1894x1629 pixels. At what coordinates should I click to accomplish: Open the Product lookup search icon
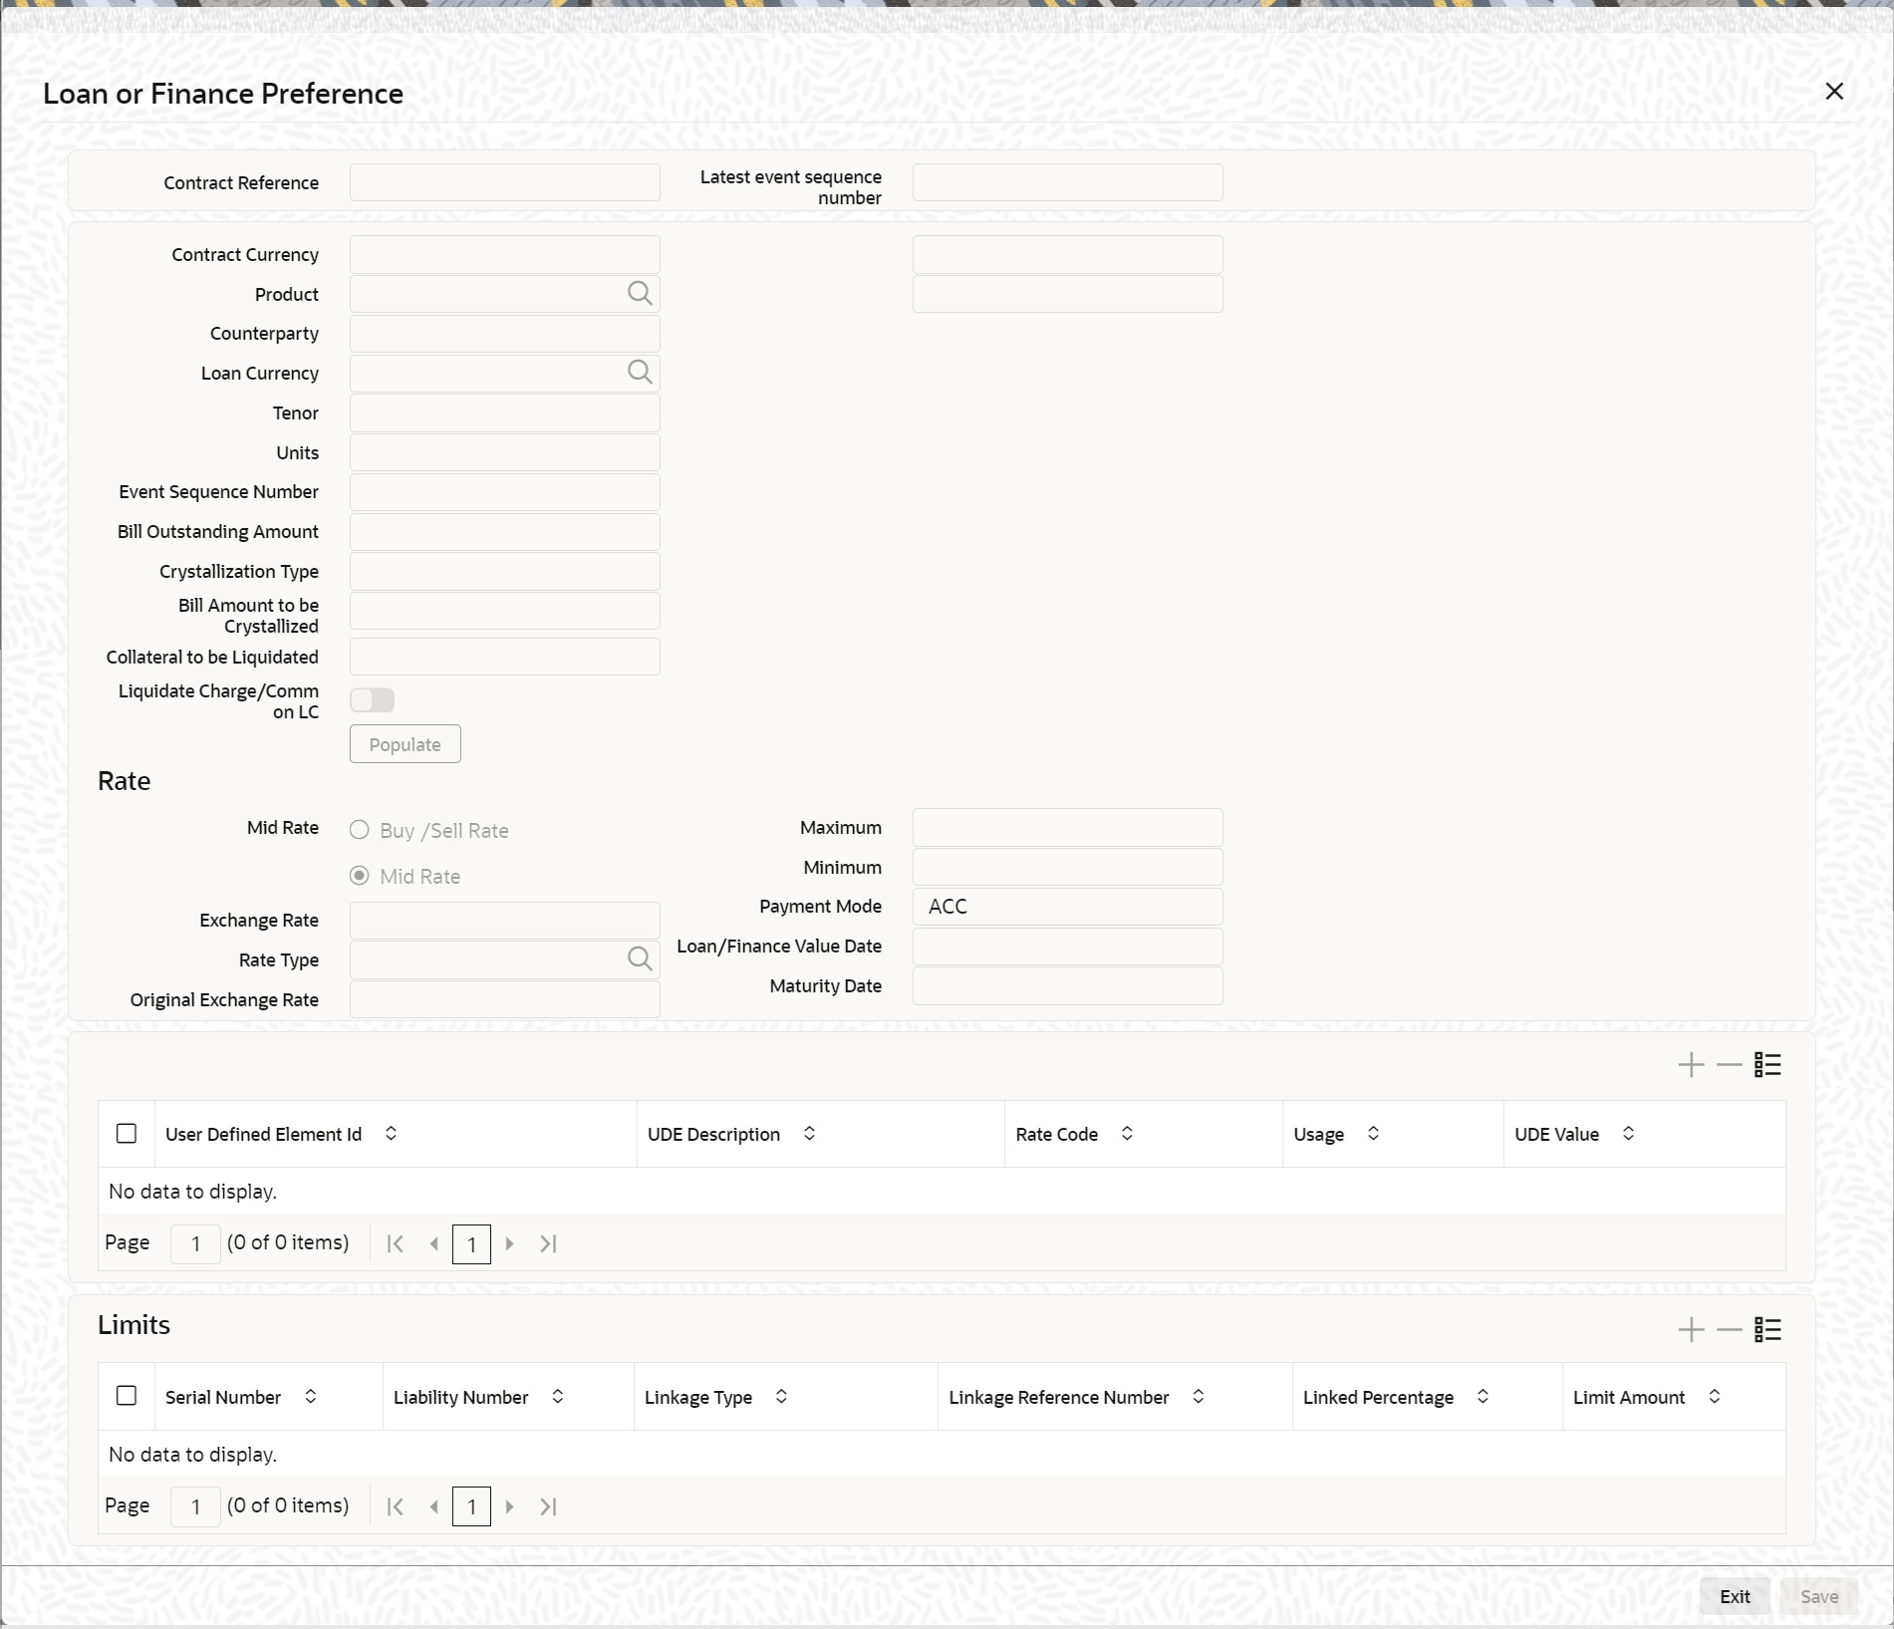(640, 293)
